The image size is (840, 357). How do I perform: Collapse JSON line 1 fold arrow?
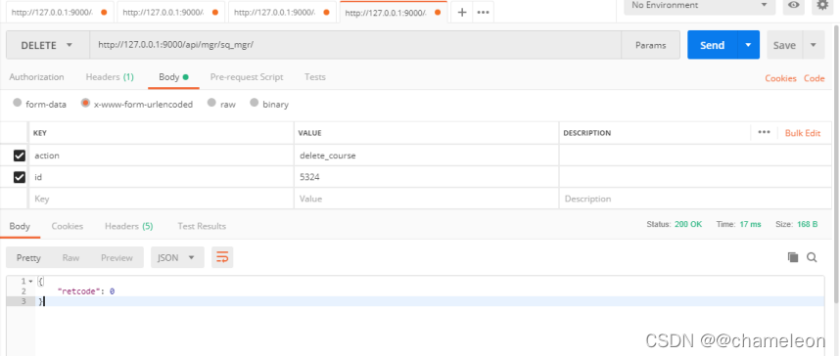point(30,281)
